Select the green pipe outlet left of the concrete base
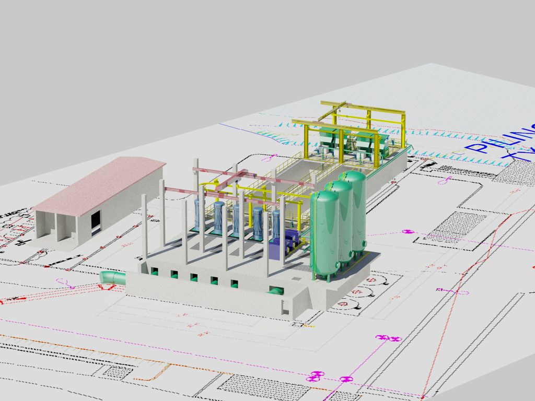 point(113,277)
